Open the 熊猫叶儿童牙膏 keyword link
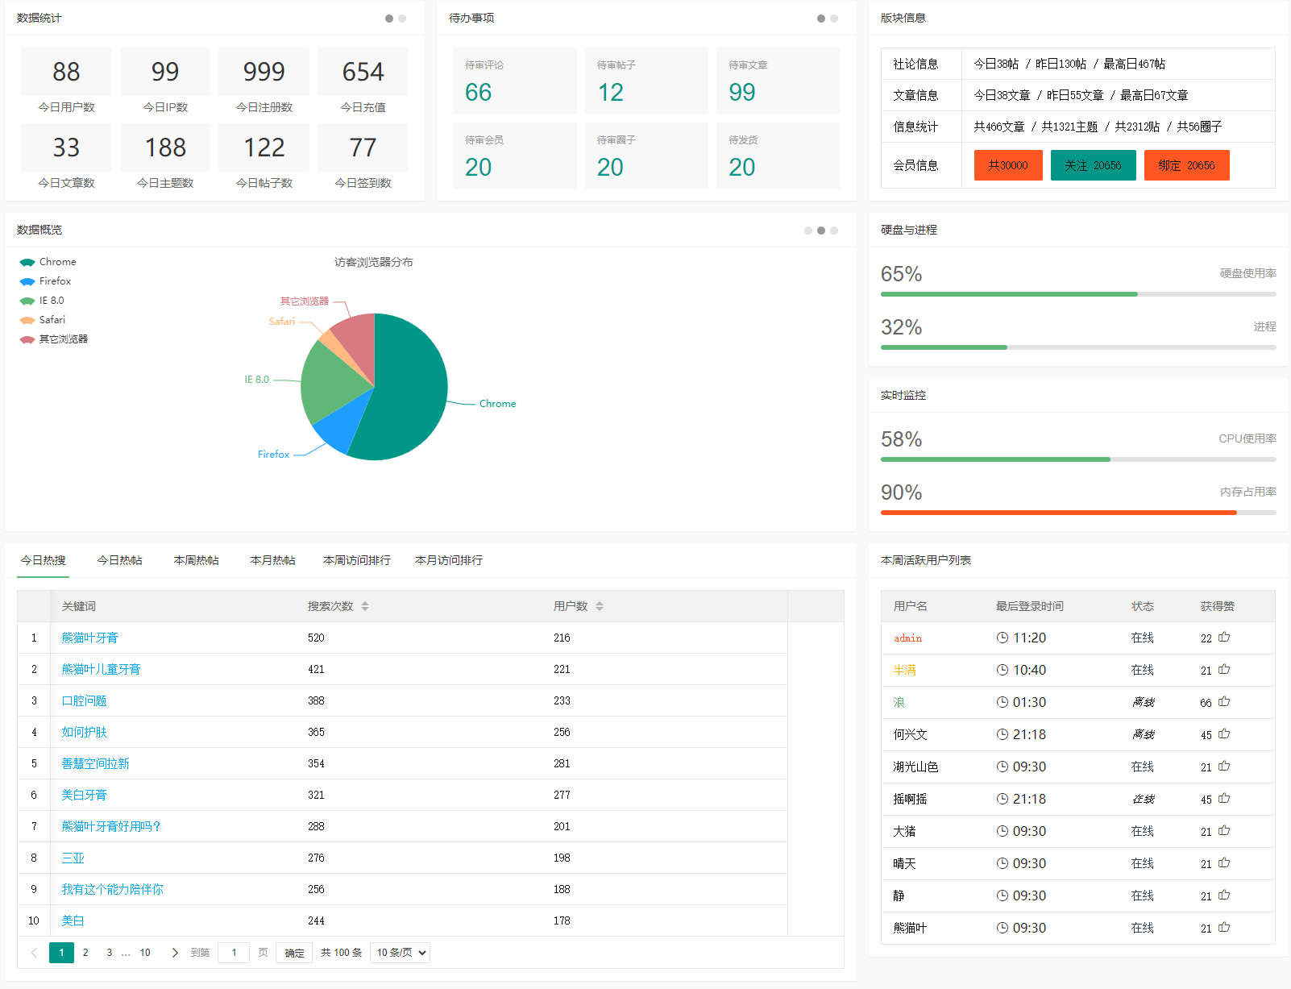The height and width of the screenshot is (989, 1291). tap(101, 669)
